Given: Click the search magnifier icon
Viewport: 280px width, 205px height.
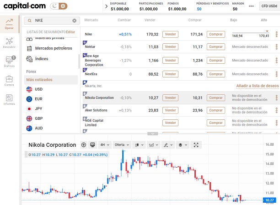Looking at the screenshot, I should (x=29, y=20).
